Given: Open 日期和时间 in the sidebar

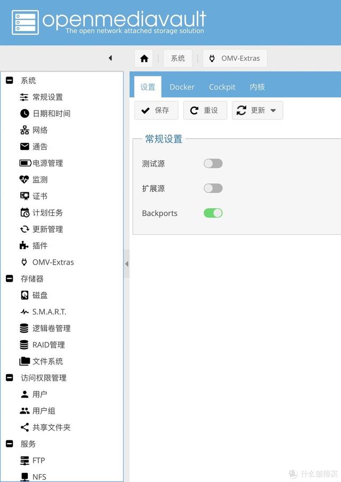Looking at the screenshot, I should [x=52, y=114].
